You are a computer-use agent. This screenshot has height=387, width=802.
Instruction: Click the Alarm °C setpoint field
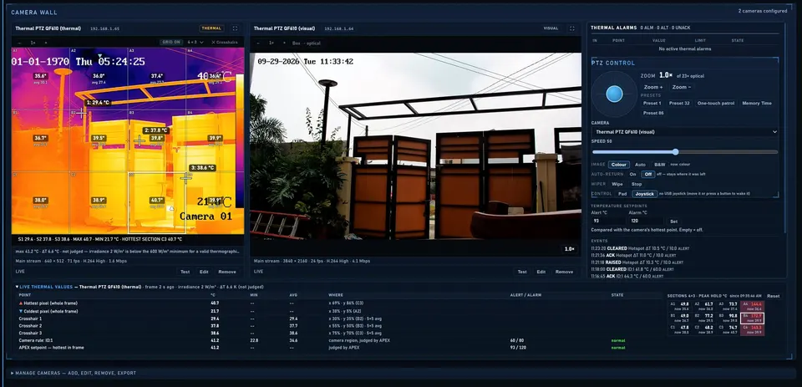[x=647, y=222]
